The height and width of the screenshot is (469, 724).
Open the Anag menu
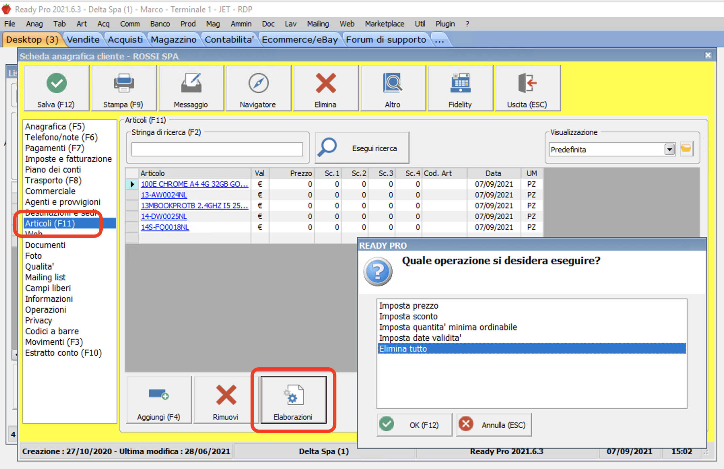[34, 24]
